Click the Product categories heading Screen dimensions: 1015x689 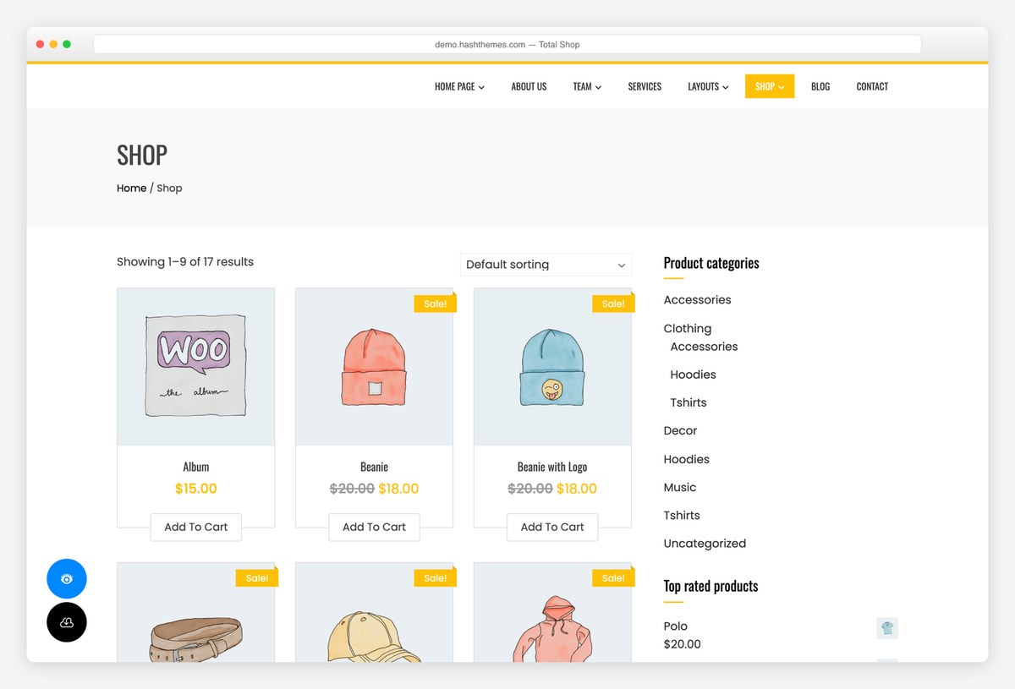click(x=711, y=263)
